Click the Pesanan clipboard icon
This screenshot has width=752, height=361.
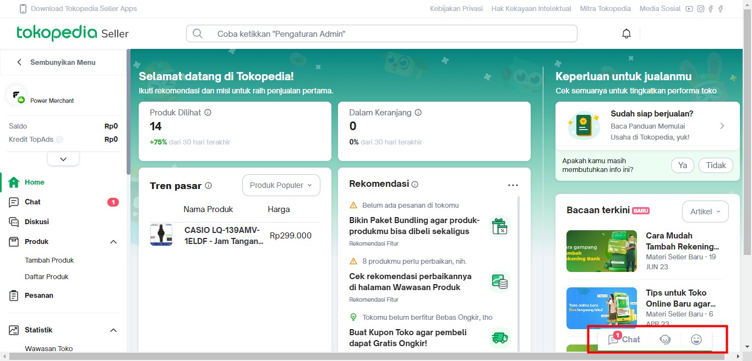pos(14,296)
